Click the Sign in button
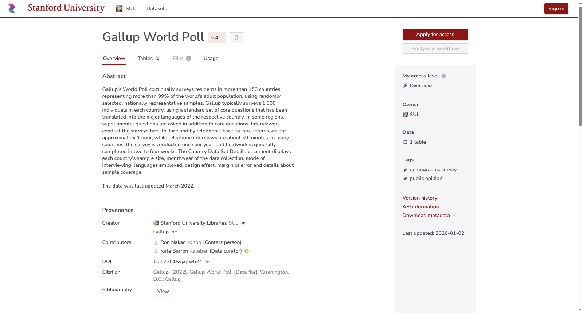This screenshot has height=313, width=583. pos(556,8)
